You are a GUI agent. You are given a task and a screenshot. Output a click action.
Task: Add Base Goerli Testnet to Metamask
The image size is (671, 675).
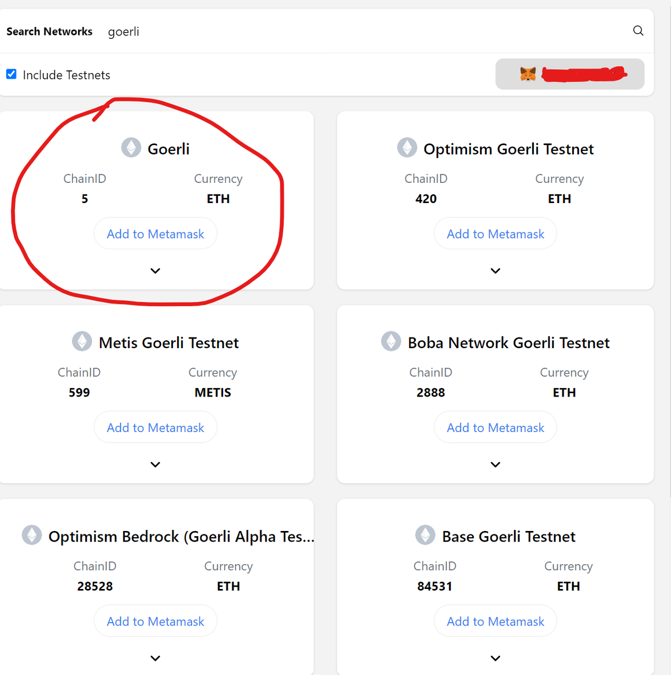click(x=496, y=621)
